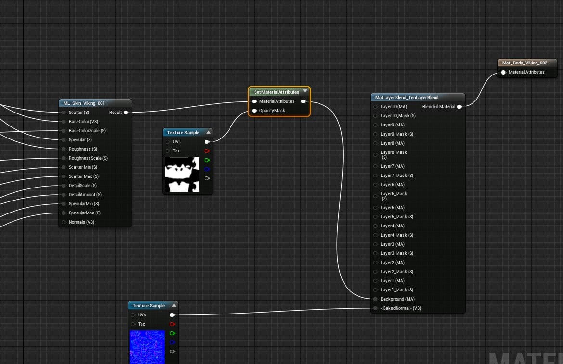Click the SetMaterialAttributes output pin
The width and height of the screenshot is (563, 364).
click(x=304, y=101)
